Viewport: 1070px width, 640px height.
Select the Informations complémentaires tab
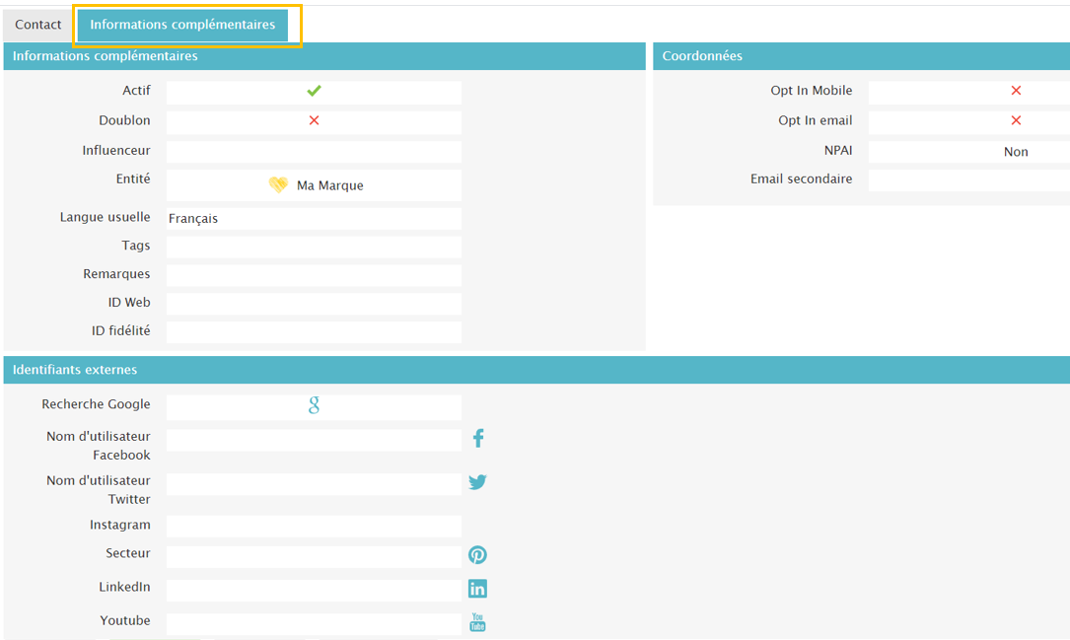pos(182,25)
